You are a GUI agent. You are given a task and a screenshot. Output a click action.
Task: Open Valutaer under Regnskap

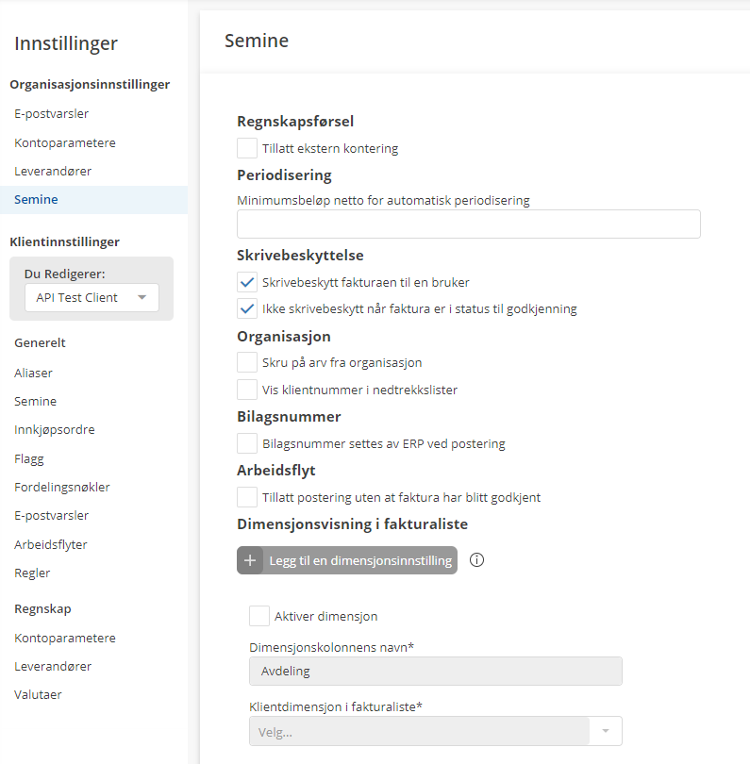tap(40, 695)
